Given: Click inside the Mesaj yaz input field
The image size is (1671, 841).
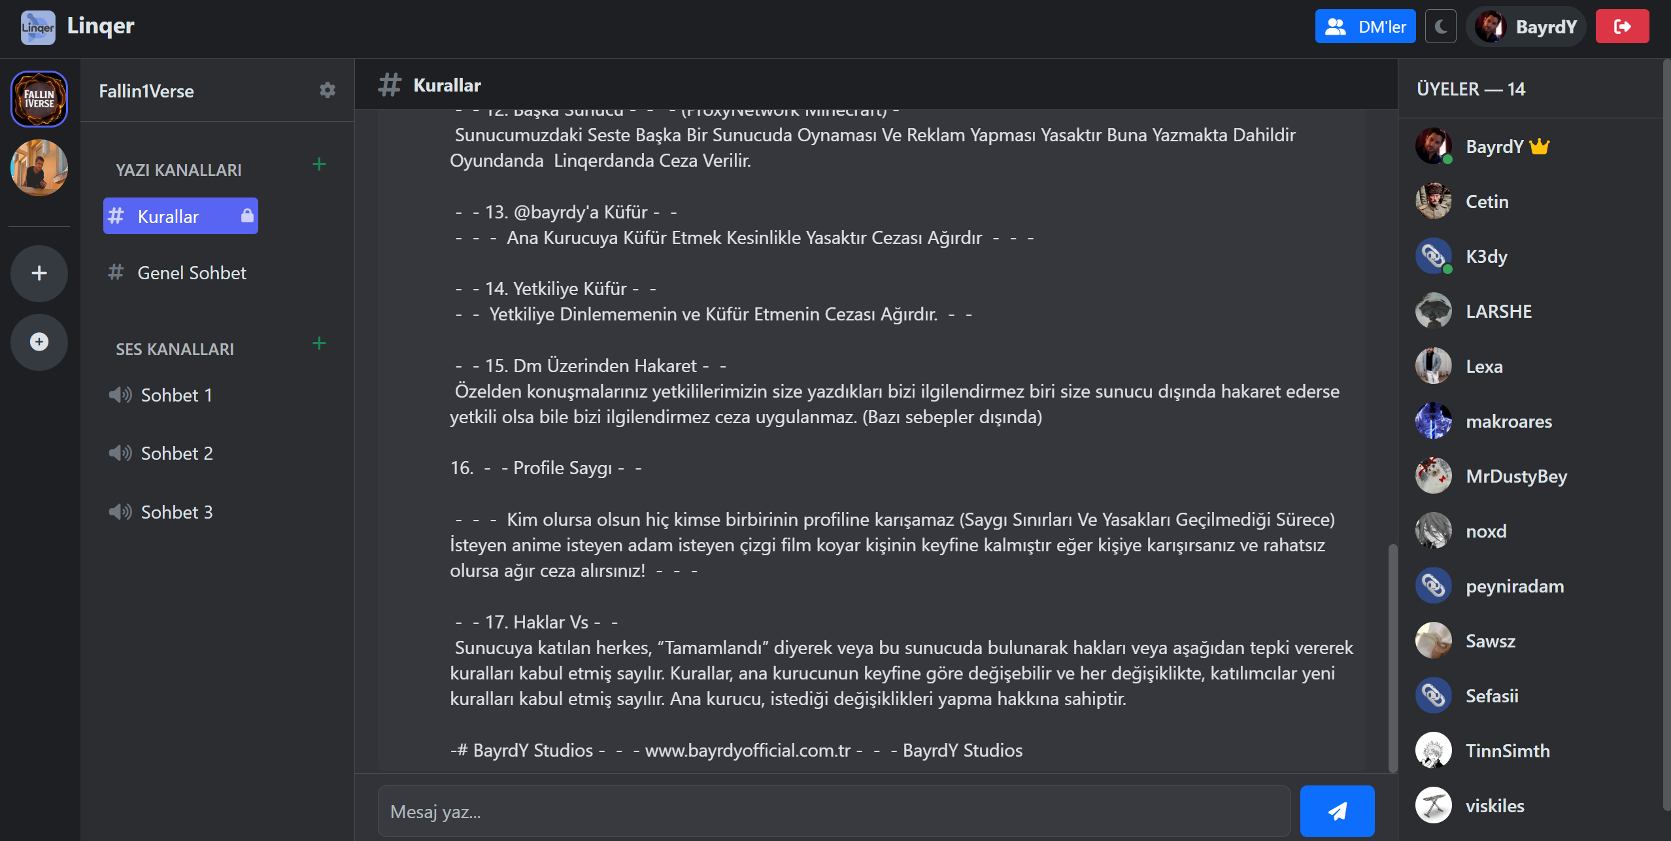Looking at the screenshot, I should [834, 812].
